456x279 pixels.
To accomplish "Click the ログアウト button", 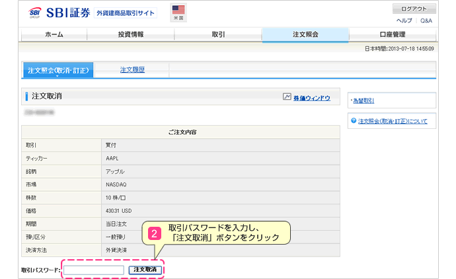I will 414,9.
